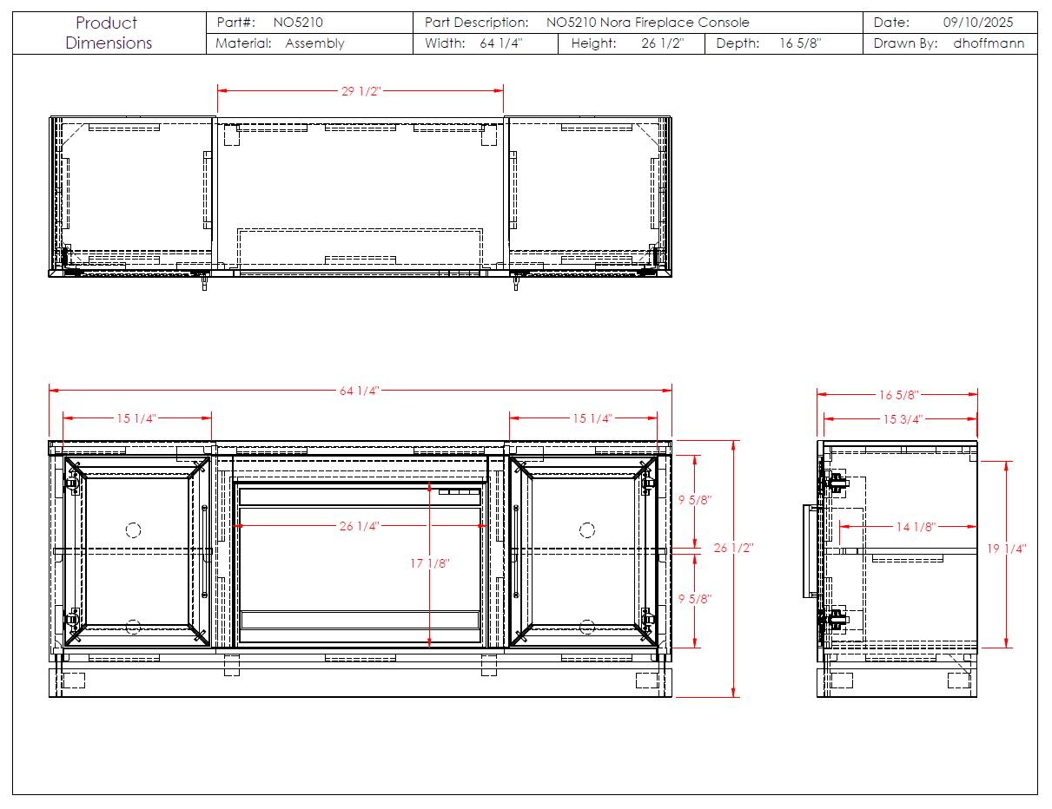Click the left door 15 1/4" dimension
Image resolution: width=1052 pixels, height=809 pixels.
point(136,418)
